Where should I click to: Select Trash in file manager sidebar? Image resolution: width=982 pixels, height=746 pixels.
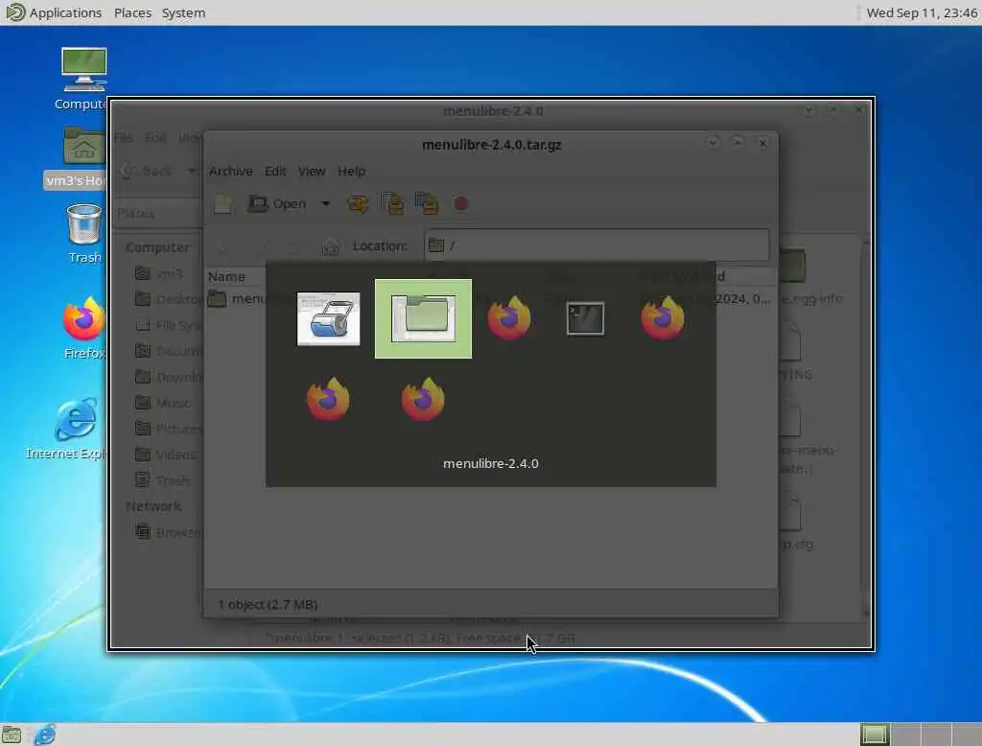tap(163, 480)
